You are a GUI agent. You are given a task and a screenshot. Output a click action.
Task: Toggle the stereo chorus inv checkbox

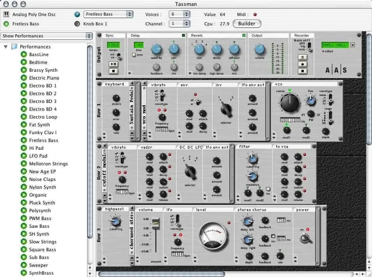273,236
